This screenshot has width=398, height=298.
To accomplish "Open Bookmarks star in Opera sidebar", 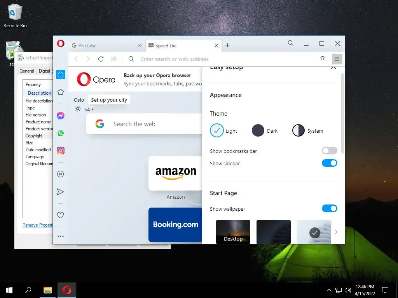I will (x=61, y=92).
